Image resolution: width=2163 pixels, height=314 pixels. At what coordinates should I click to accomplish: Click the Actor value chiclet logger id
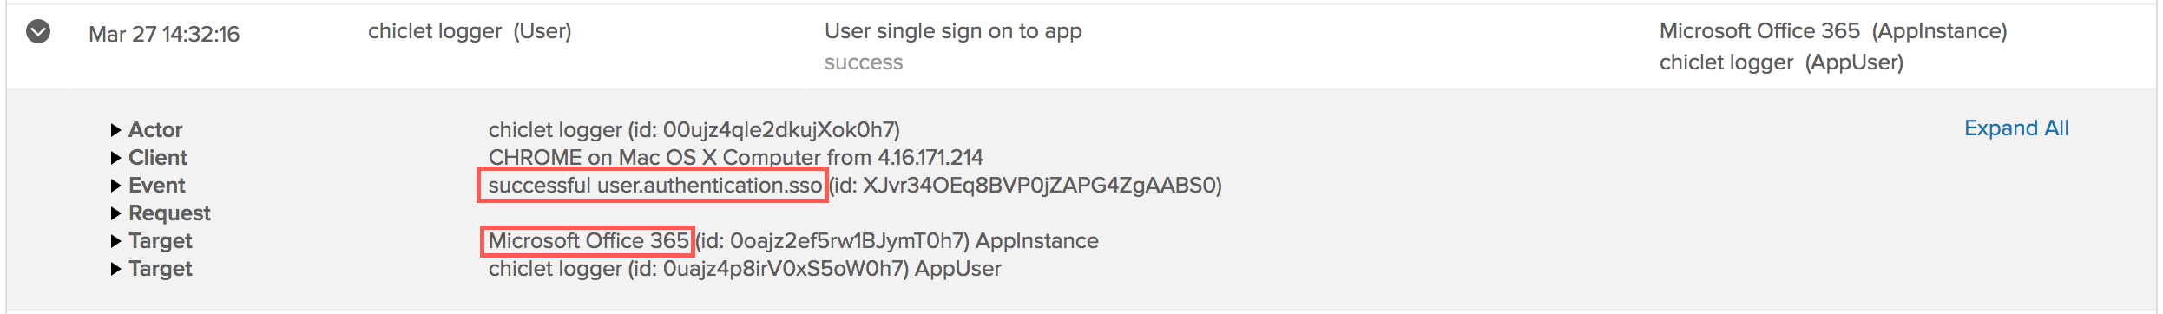point(694,130)
